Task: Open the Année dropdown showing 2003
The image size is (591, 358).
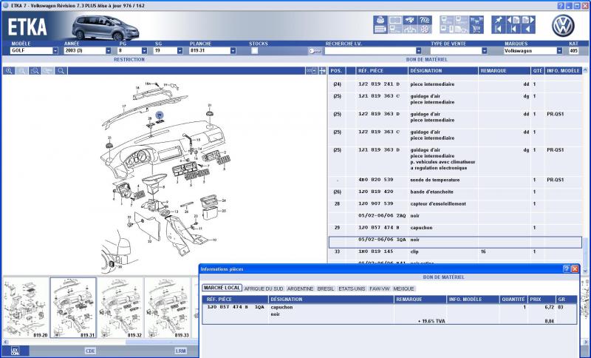Action: pyautogui.click(x=109, y=50)
